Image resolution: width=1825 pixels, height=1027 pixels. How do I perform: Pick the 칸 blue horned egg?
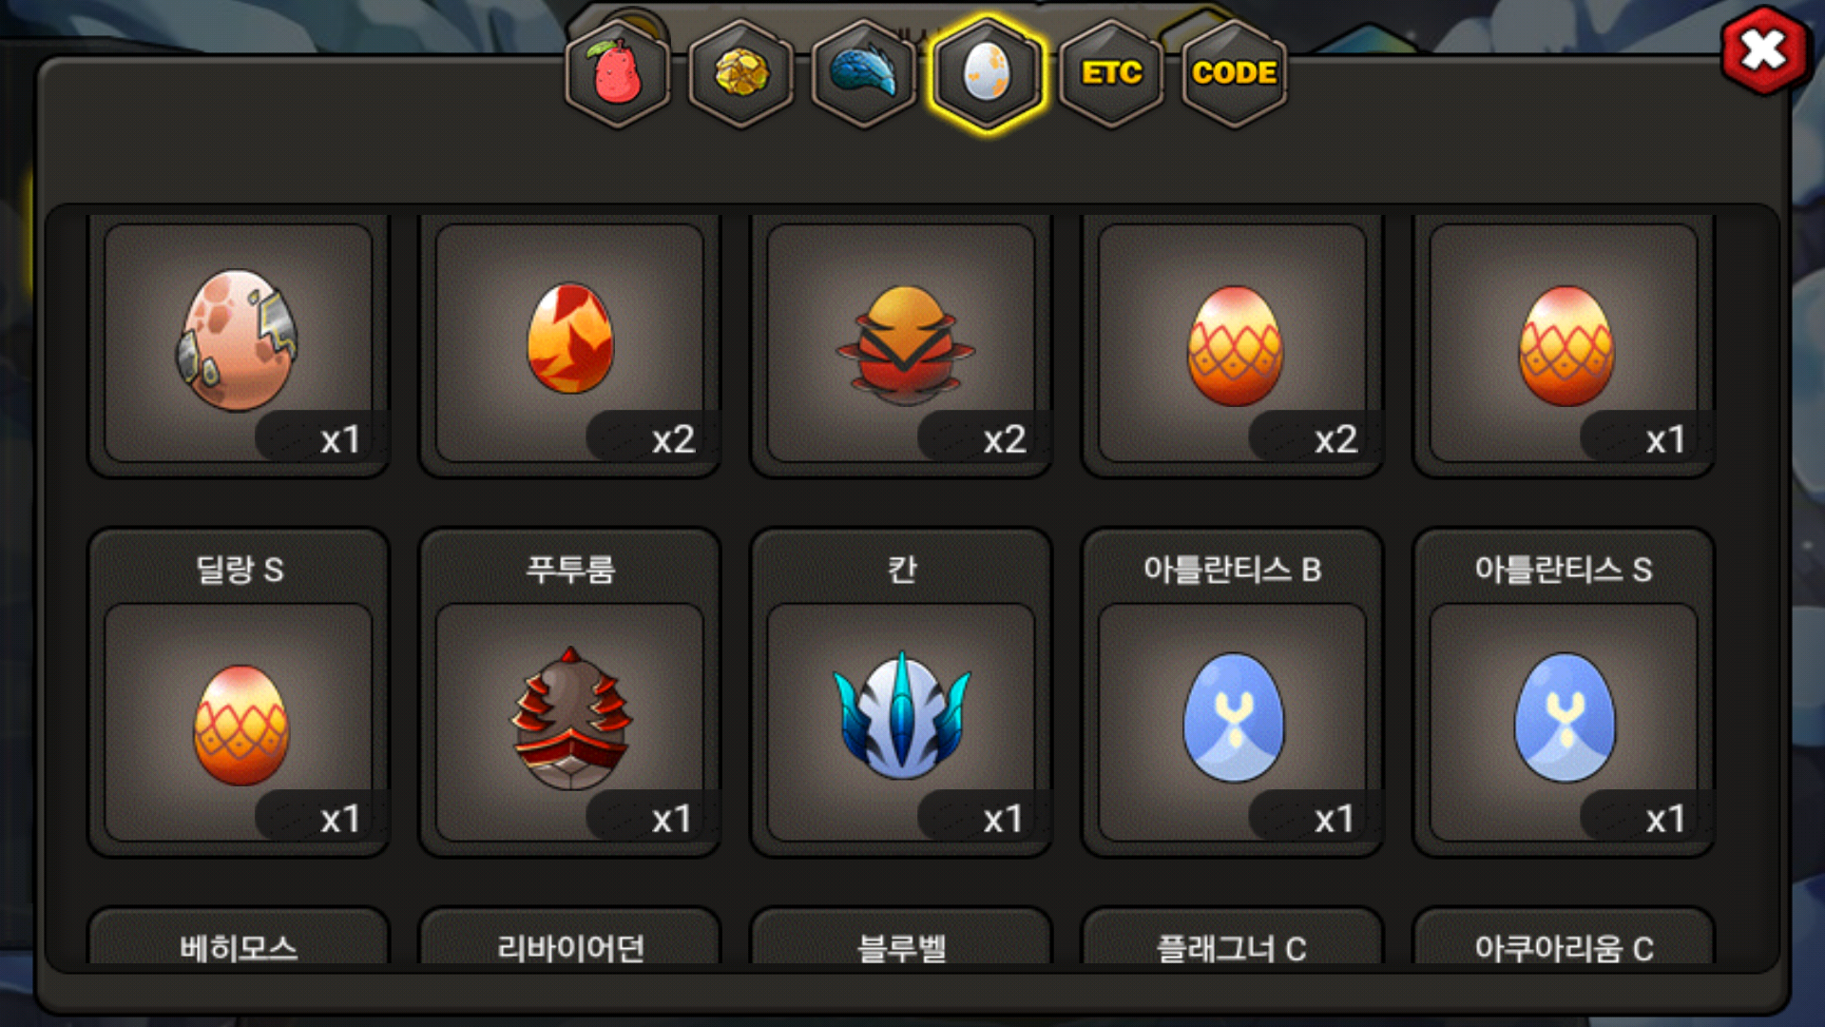(x=901, y=692)
